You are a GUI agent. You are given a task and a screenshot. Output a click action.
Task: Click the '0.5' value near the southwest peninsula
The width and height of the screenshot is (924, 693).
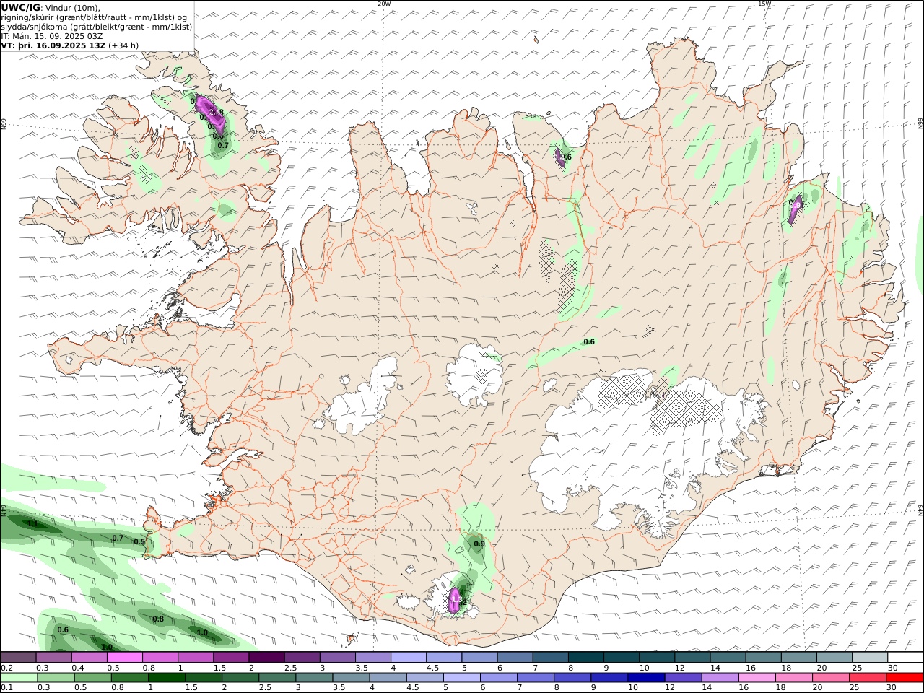tap(139, 541)
